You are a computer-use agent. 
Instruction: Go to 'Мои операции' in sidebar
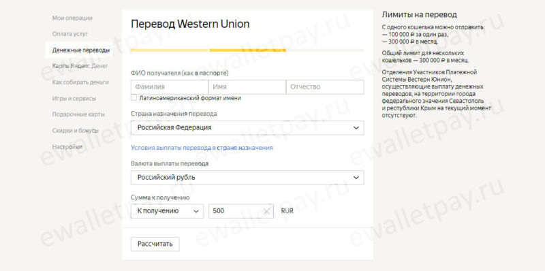72,18
